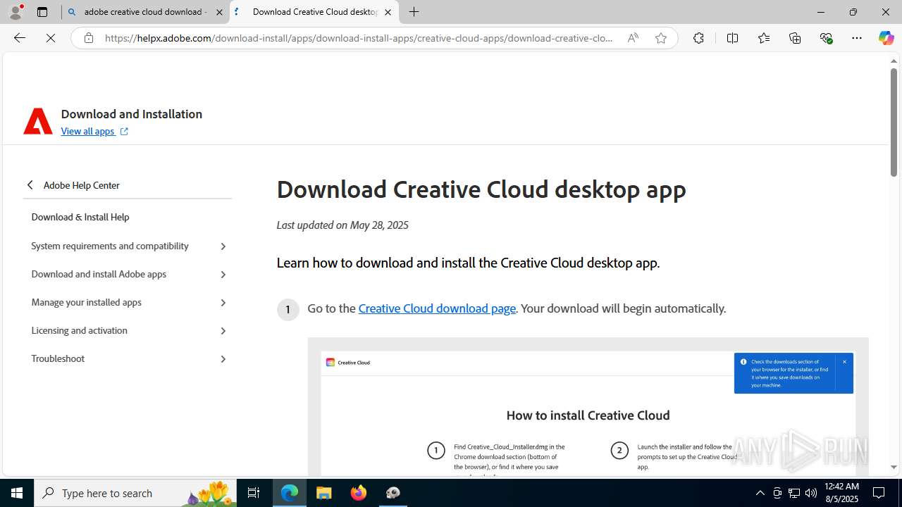
Task: Launch Copilot from the toolbar
Action: tap(886, 38)
